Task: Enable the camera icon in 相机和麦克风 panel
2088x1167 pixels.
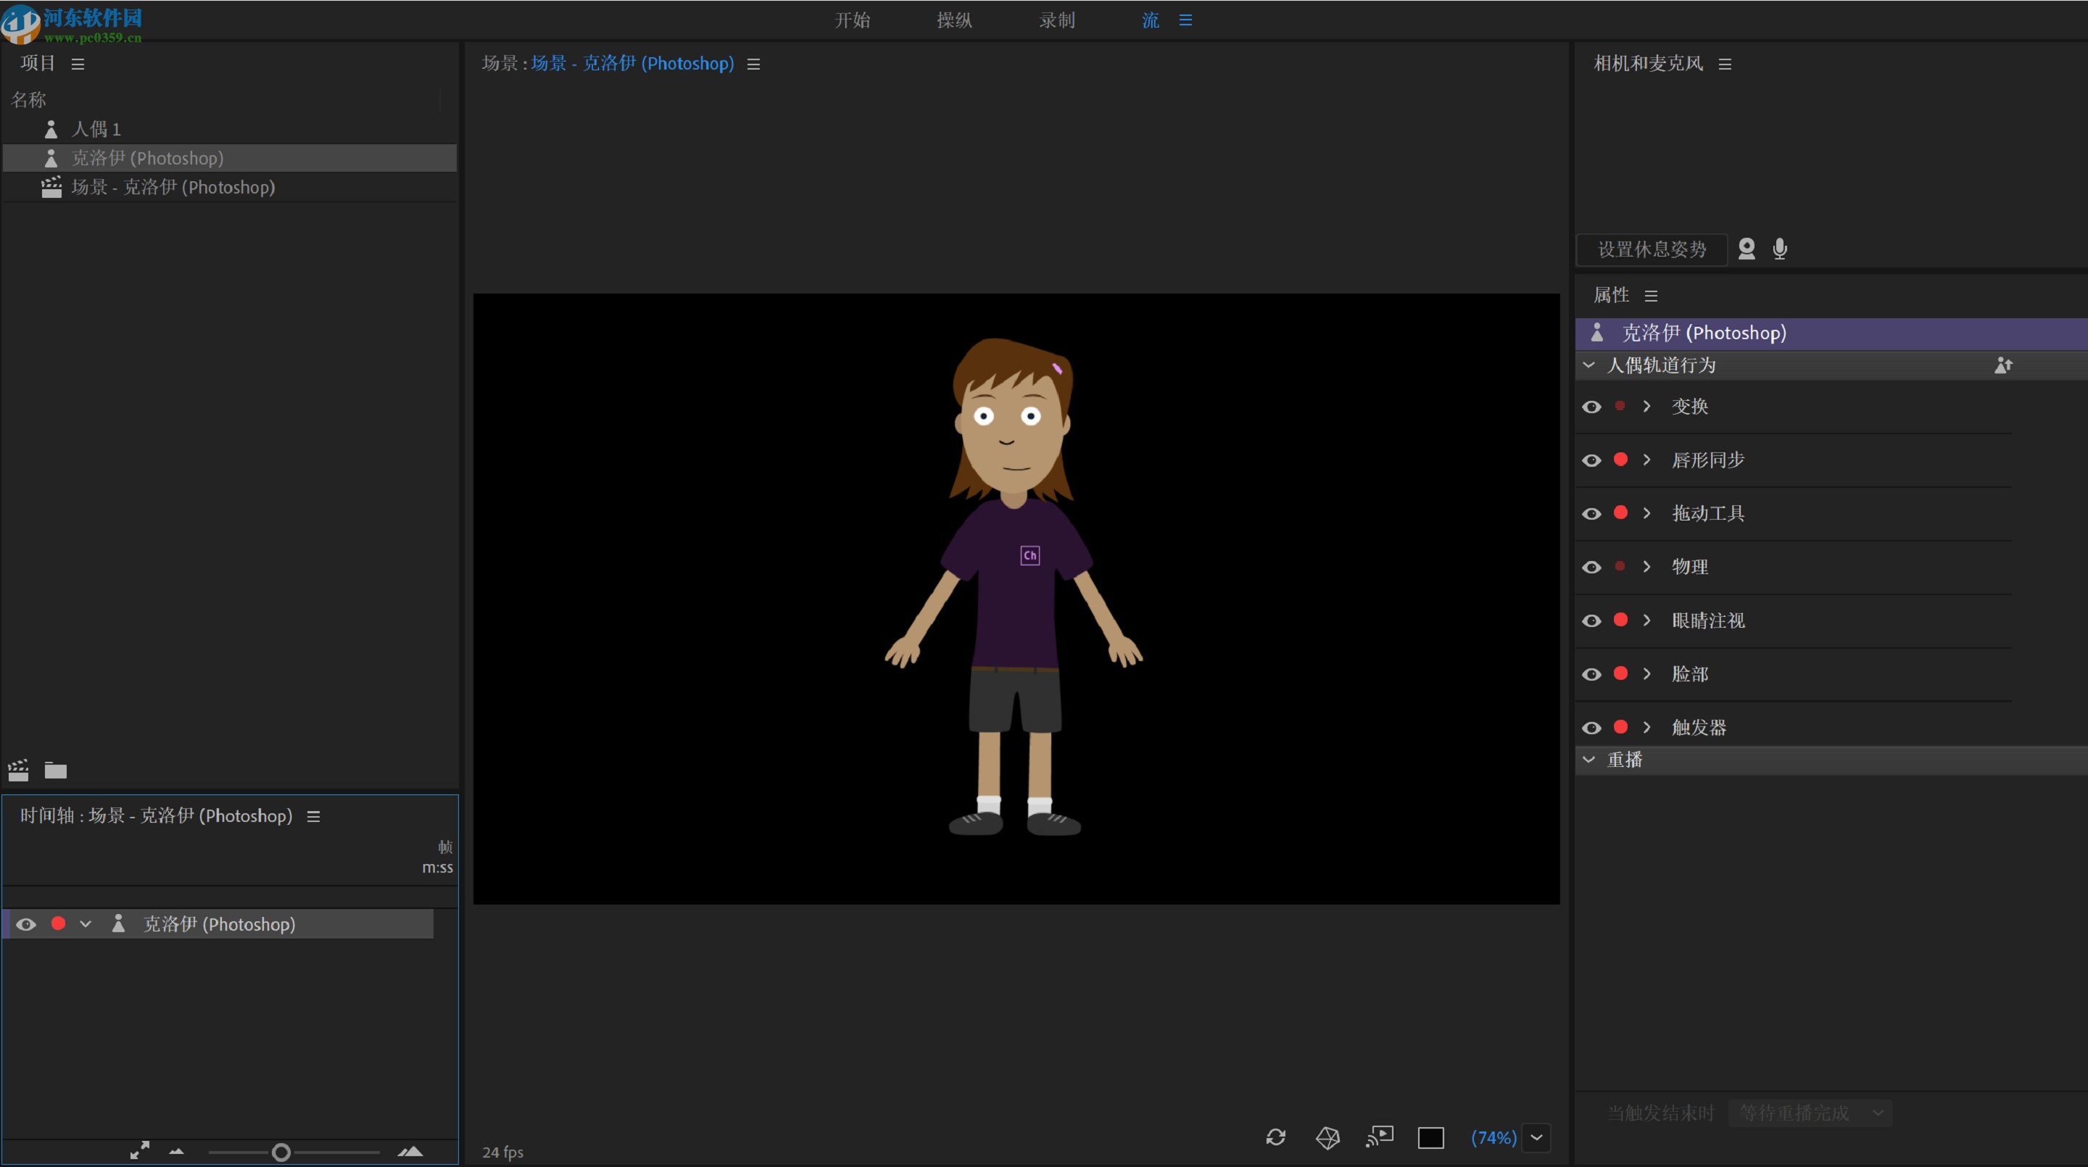Action: [x=1747, y=249]
